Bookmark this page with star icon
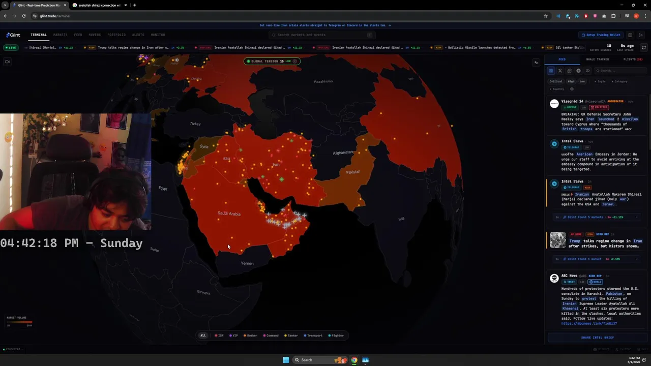This screenshot has width=651, height=366. point(546,16)
